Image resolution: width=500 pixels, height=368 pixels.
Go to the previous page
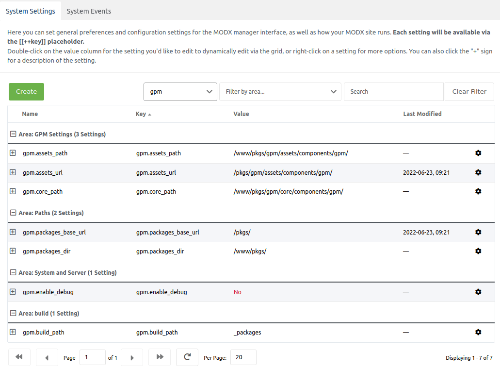(47, 357)
